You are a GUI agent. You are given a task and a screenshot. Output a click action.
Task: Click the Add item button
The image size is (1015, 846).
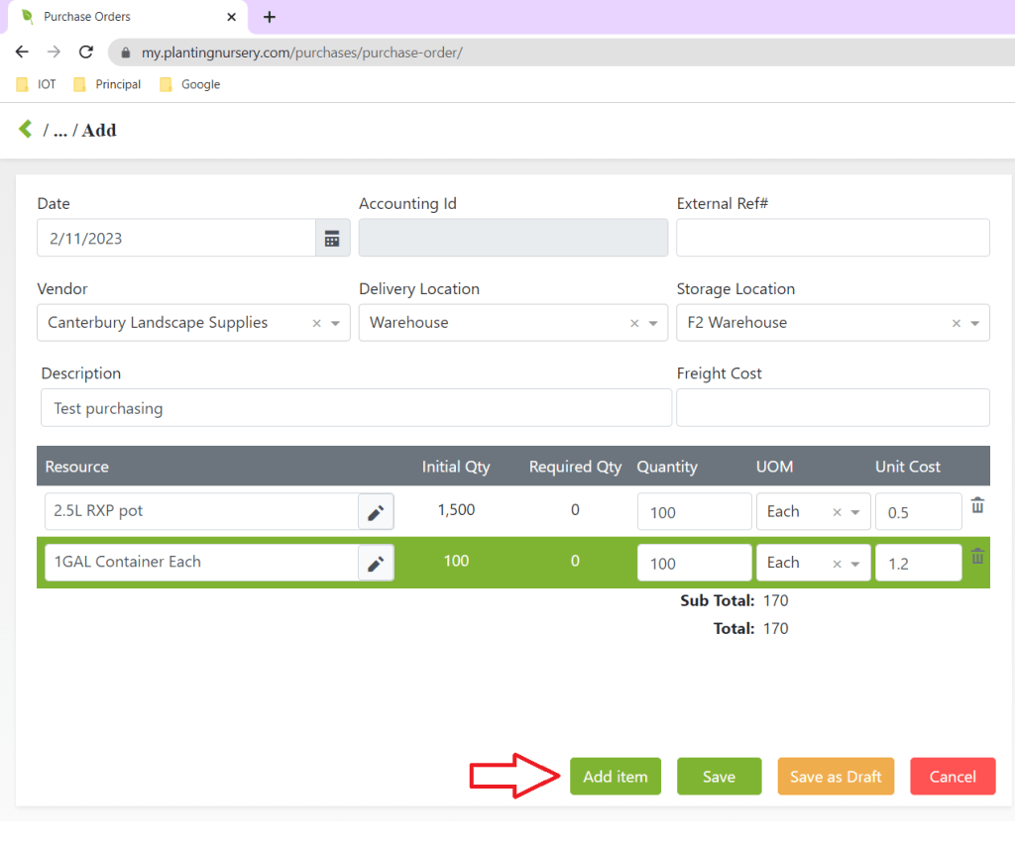click(615, 777)
